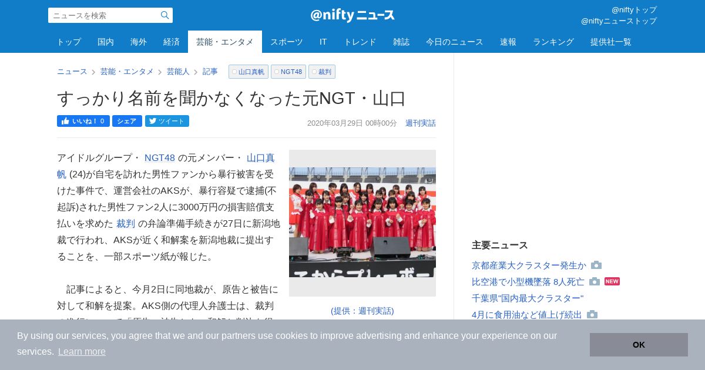
Task: Click the 芸能・エンタメ breadcrumb link
Action: coord(127,72)
